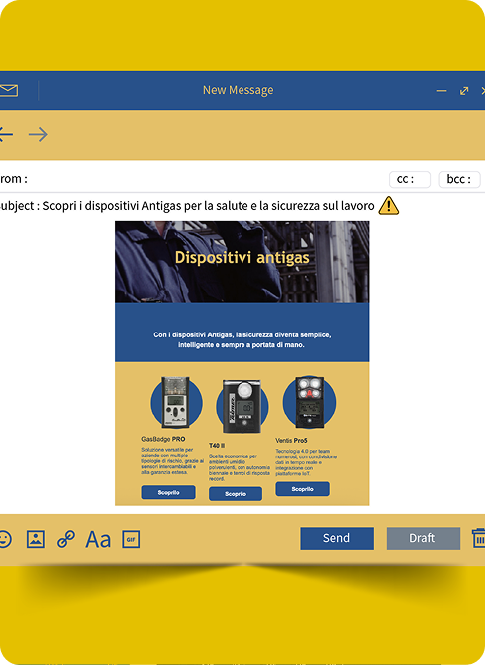Delete message with the trash icon

coord(479,538)
